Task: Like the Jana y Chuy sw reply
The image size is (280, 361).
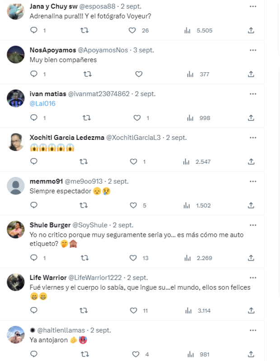Action: pyautogui.click(x=132, y=30)
